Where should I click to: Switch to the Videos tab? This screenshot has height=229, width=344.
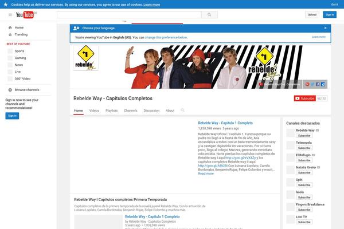(94, 110)
